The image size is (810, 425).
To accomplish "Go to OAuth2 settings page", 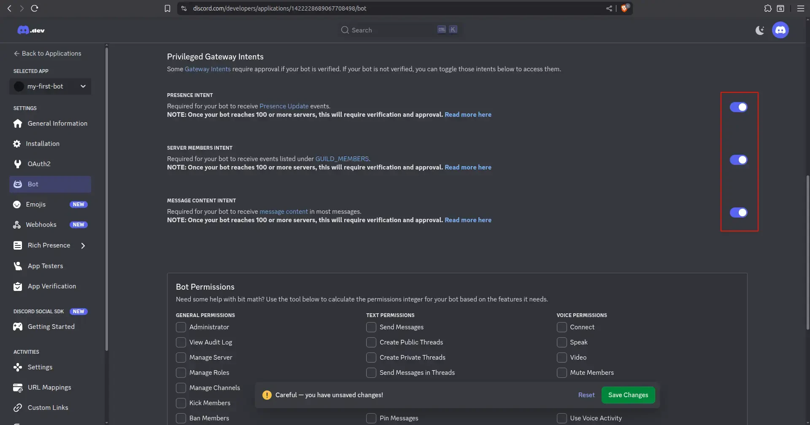I will 39,164.
